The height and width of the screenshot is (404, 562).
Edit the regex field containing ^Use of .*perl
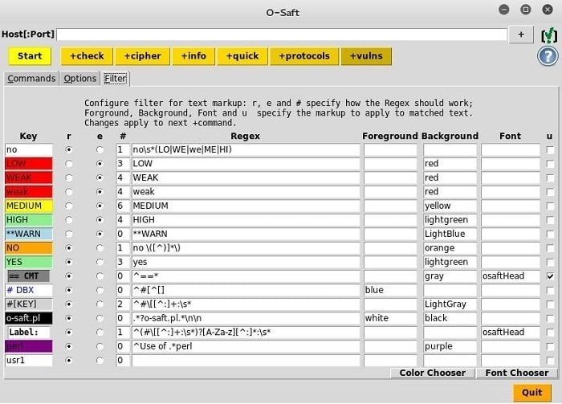(x=246, y=346)
